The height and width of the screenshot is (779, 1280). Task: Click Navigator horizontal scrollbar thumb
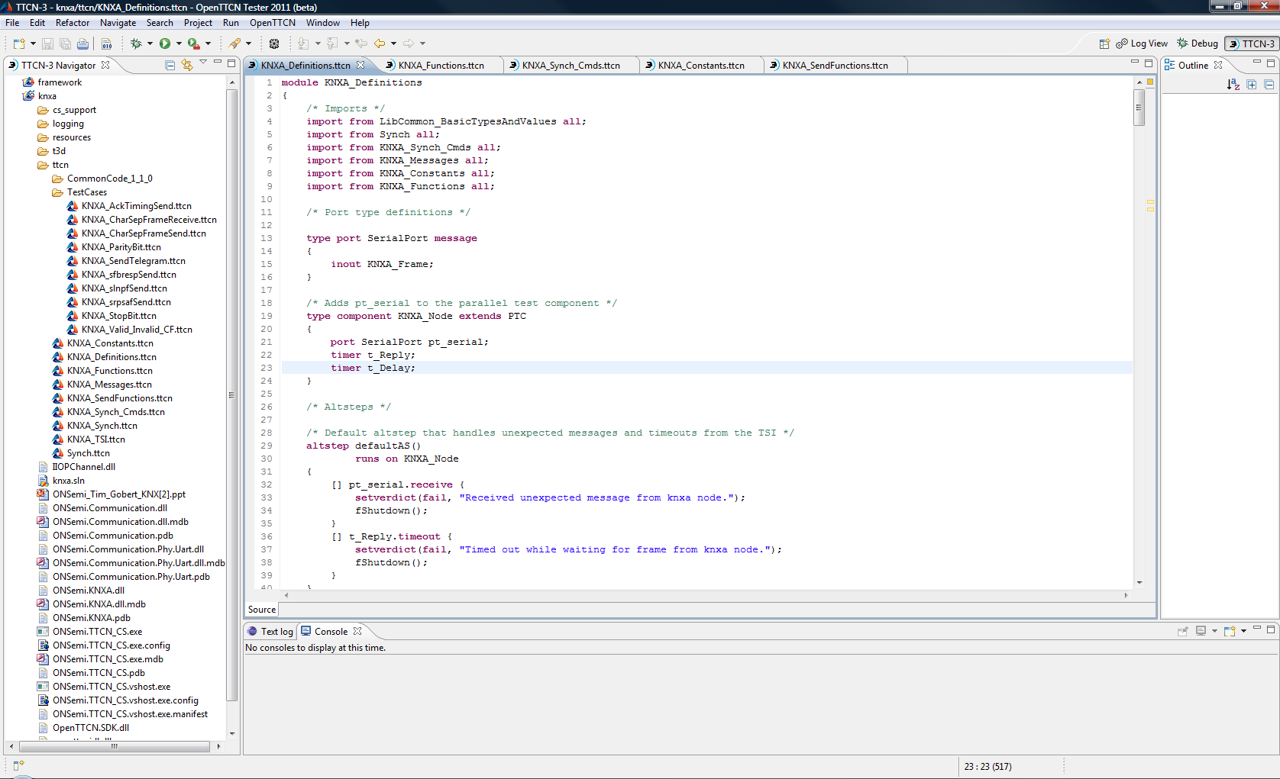click(x=115, y=746)
